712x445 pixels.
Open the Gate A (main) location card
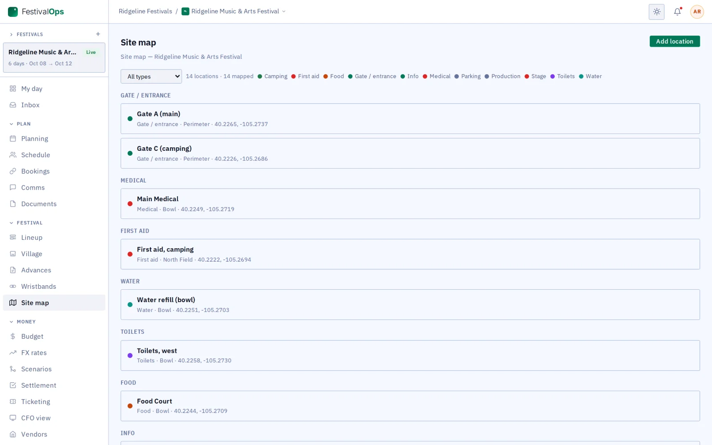coord(410,119)
